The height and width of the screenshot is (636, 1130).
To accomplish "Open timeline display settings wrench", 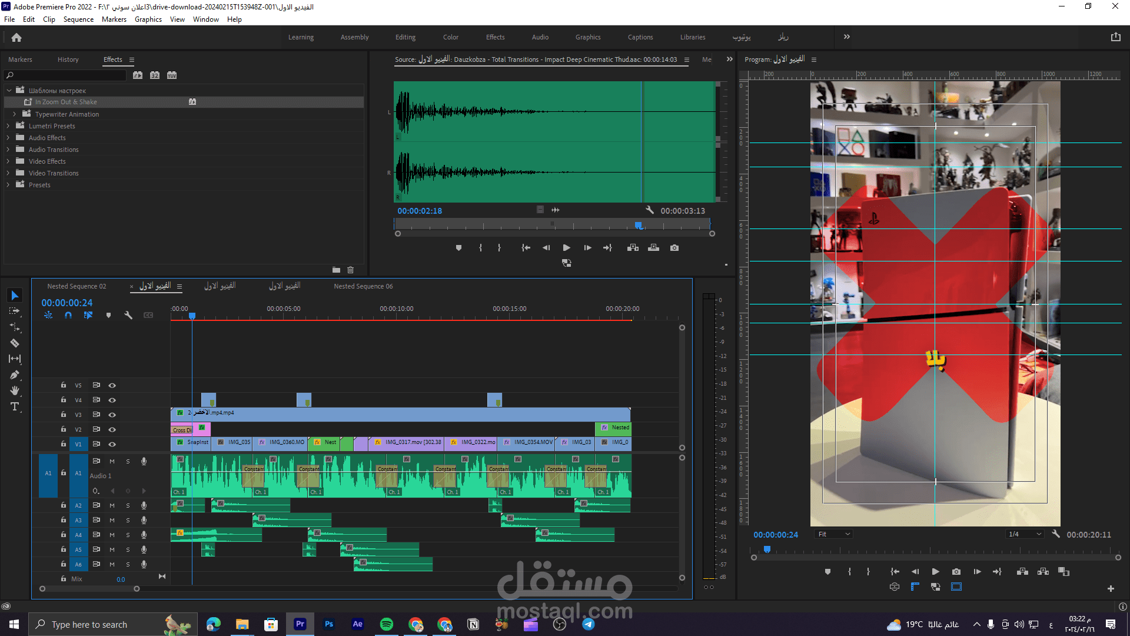I will [128, 315].
